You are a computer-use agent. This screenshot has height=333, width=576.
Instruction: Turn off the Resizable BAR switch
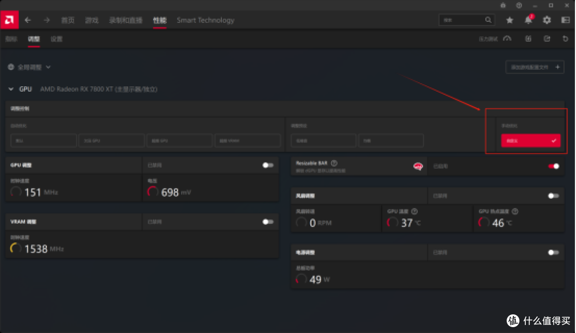point(554,166)
